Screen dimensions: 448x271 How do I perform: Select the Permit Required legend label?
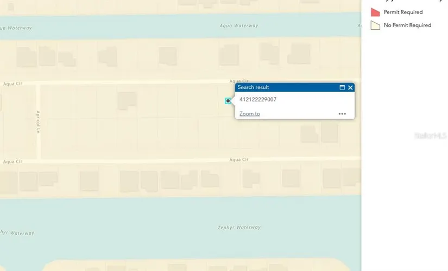tap(403, 12)
